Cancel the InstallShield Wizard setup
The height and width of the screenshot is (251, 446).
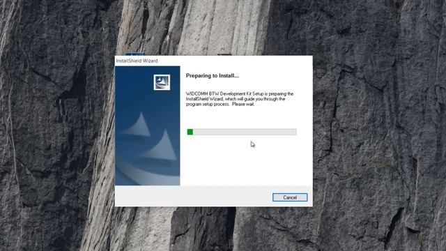290,197
